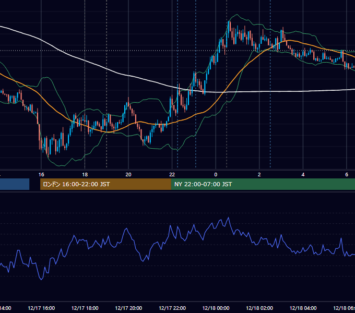
Task: Click the 16 hour label on price chart axis
Action: [x=41, y=175]
